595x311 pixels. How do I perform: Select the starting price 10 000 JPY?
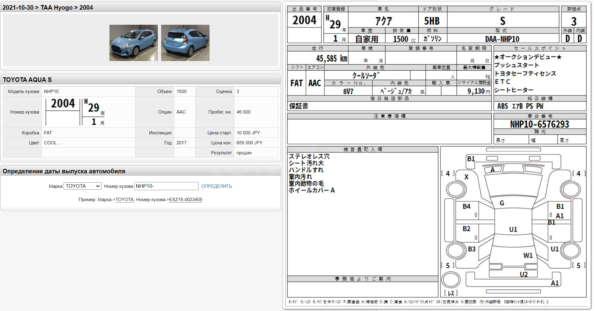pyautogui.click(x=248, y=133)
